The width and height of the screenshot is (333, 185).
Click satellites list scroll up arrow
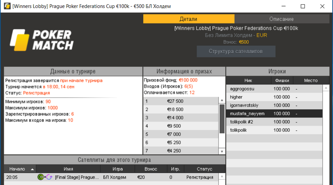pyautogui.click(x=222, y=176)
